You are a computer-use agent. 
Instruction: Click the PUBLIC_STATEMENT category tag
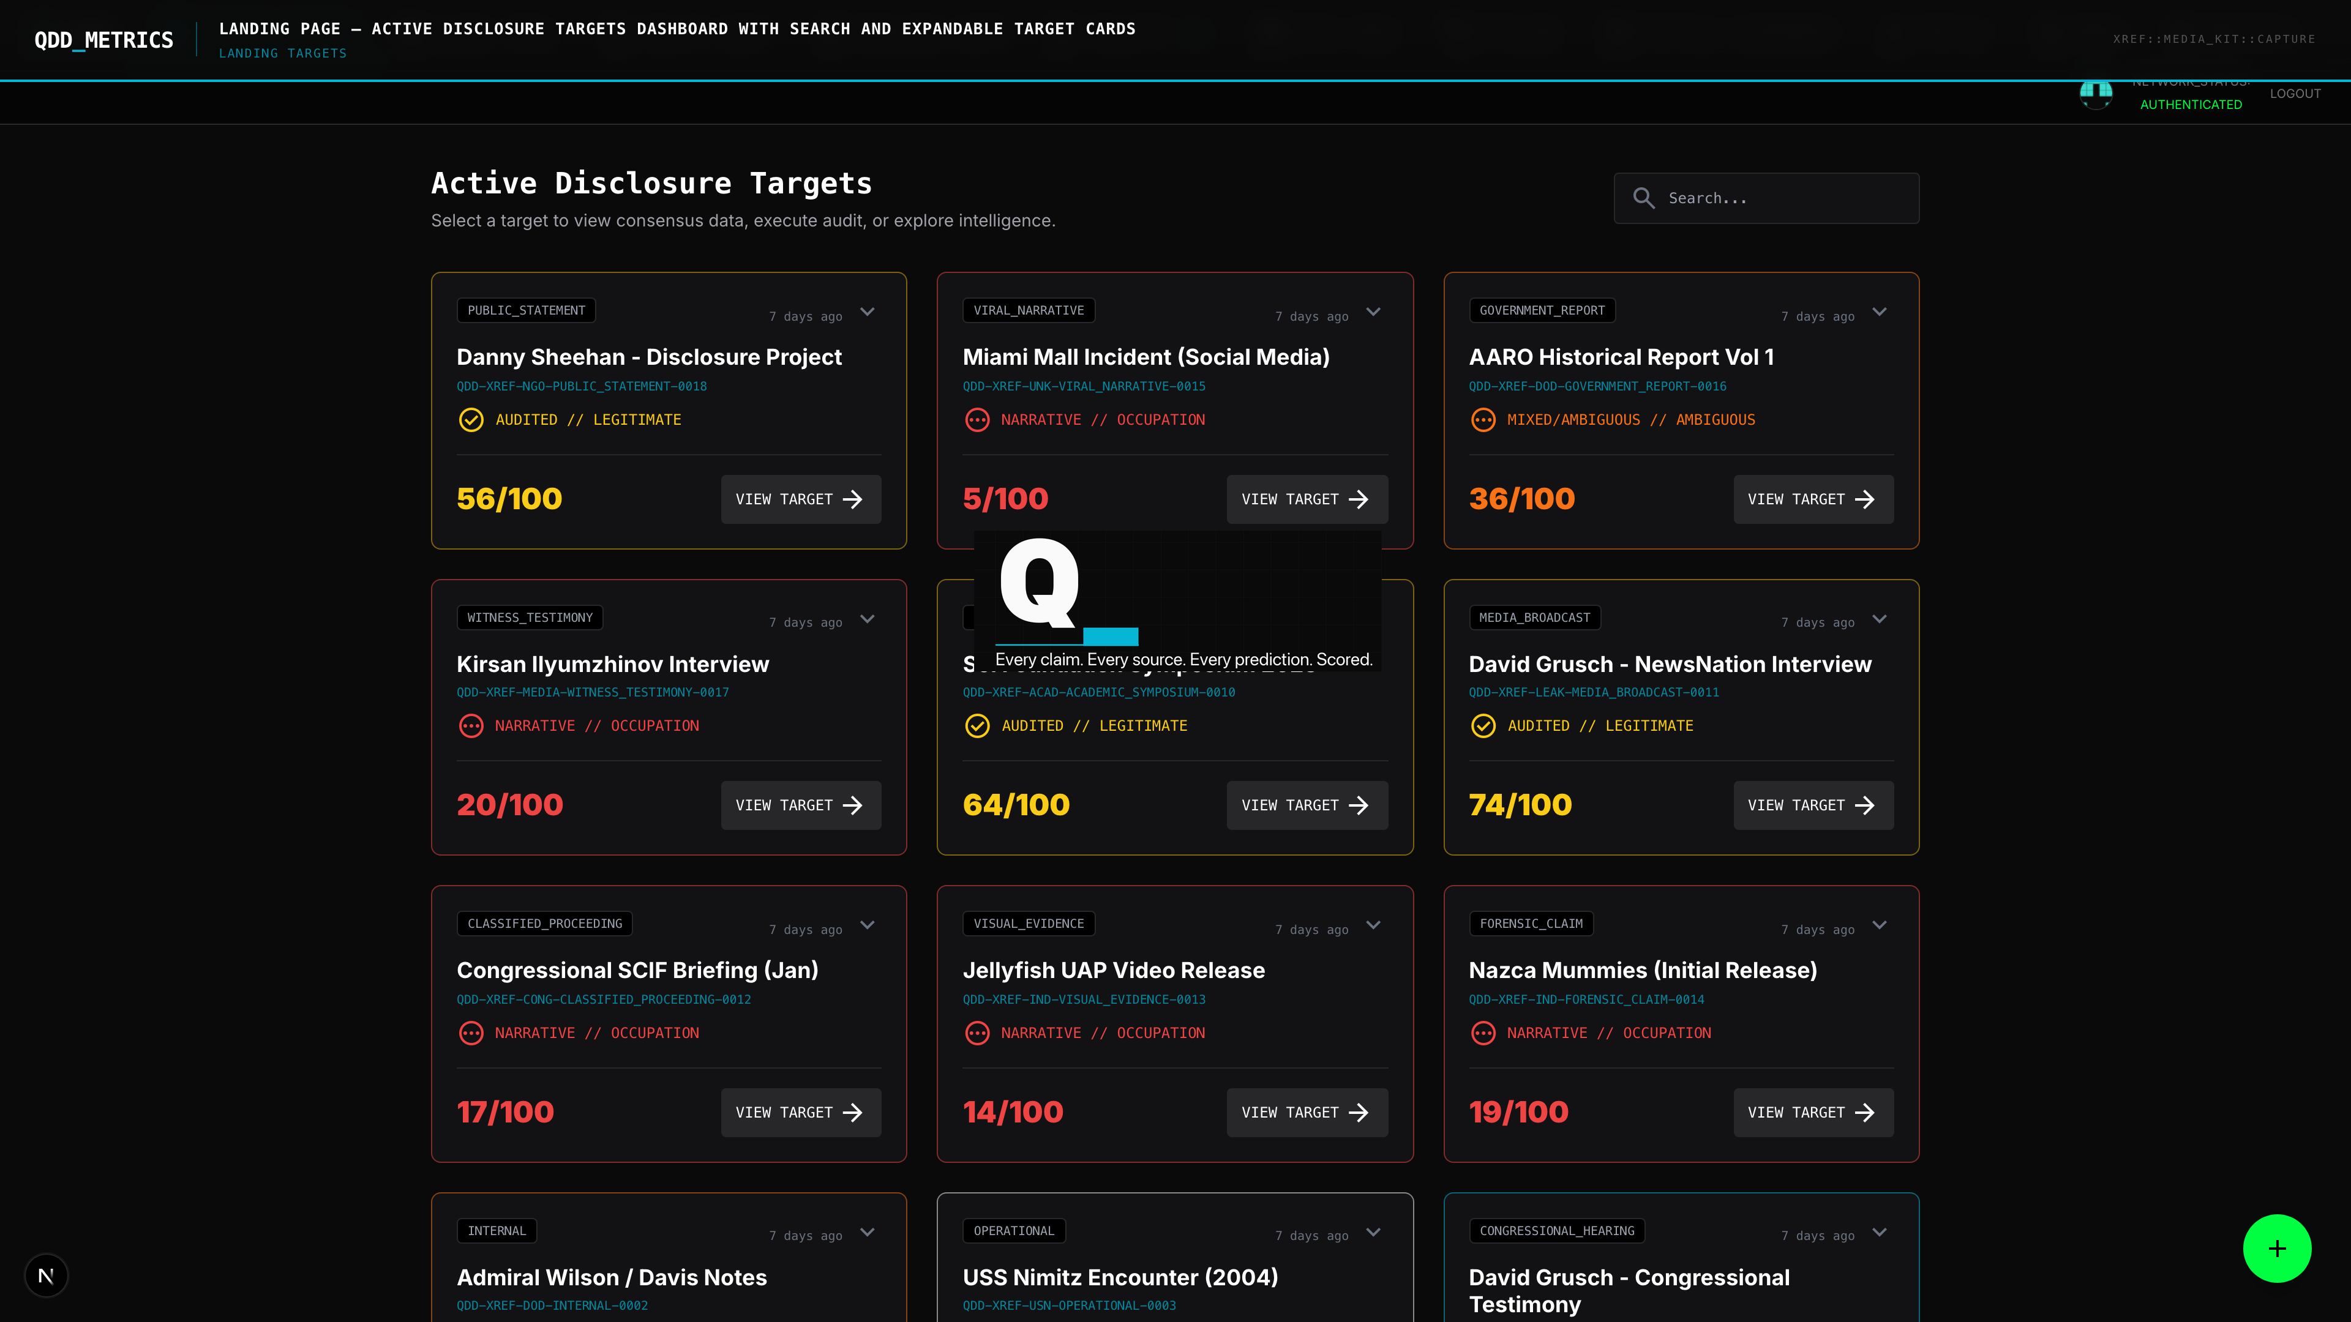[526, 310]
